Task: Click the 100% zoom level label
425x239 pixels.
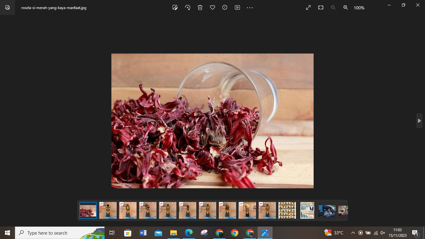Action: pos(359,8)
